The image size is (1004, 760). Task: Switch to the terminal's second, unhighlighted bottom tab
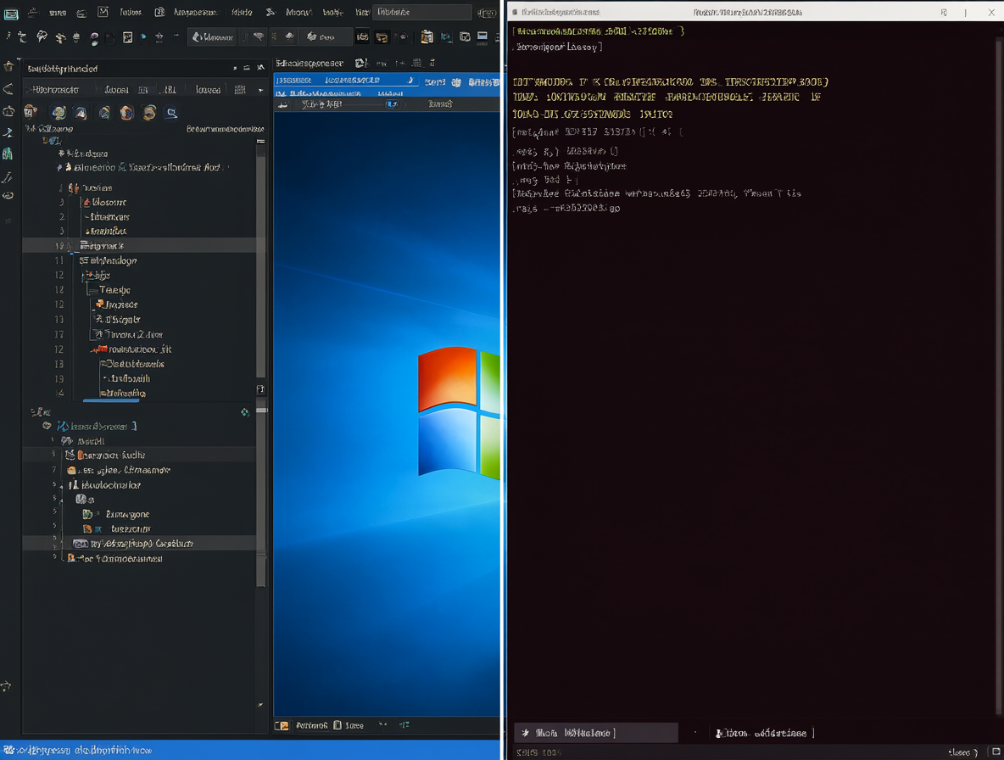(765, 733)
